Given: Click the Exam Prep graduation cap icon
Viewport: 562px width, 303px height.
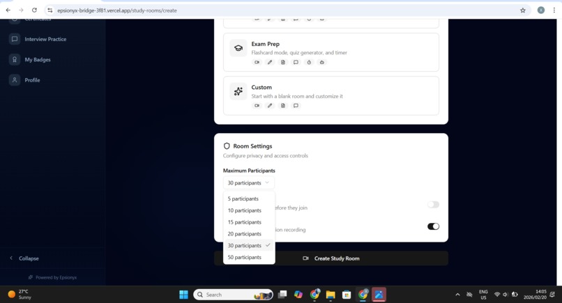Looking at the screenshot, I should 238,48.
